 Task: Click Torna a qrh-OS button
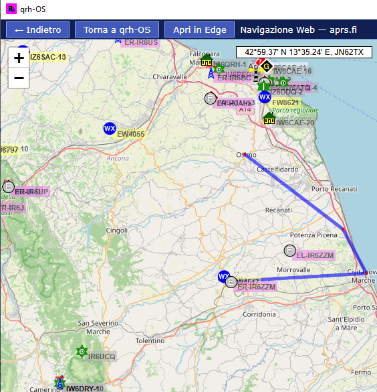[117, 29]
